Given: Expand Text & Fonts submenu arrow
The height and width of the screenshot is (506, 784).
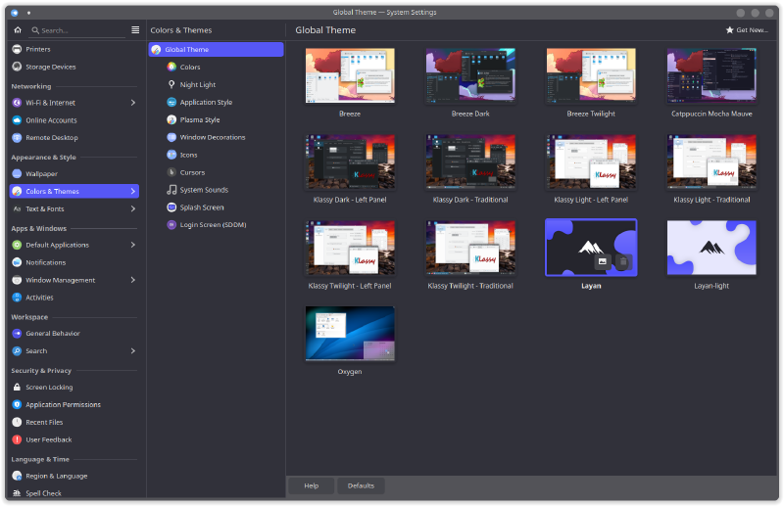Looking at the screenshot, I should (132, 208).
